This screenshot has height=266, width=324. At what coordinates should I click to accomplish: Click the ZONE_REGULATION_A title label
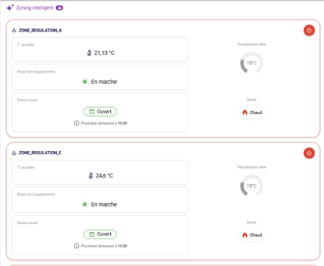[x=40, y=31]
